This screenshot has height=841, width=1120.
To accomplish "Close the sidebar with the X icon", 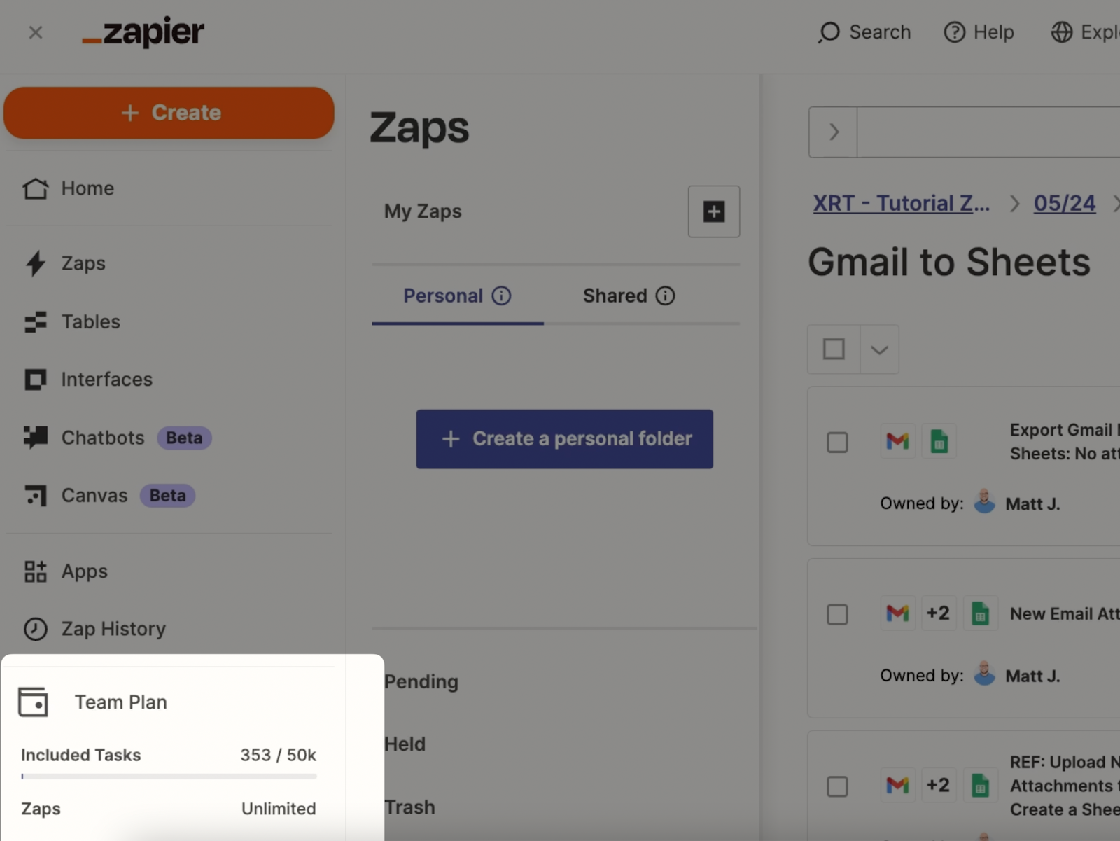I will (x=36, y=32).
